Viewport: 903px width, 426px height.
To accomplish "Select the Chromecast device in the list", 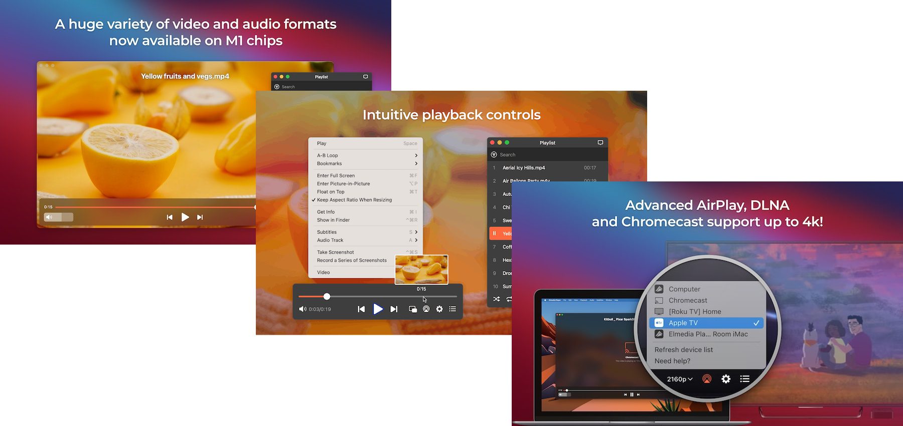I will [x=687, y=300].
